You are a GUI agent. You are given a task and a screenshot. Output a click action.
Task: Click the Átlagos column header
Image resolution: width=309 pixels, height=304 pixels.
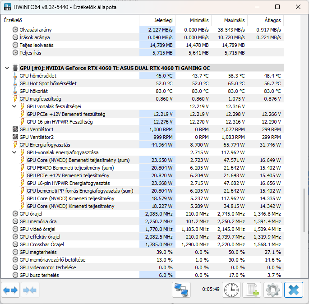(265, 20)
